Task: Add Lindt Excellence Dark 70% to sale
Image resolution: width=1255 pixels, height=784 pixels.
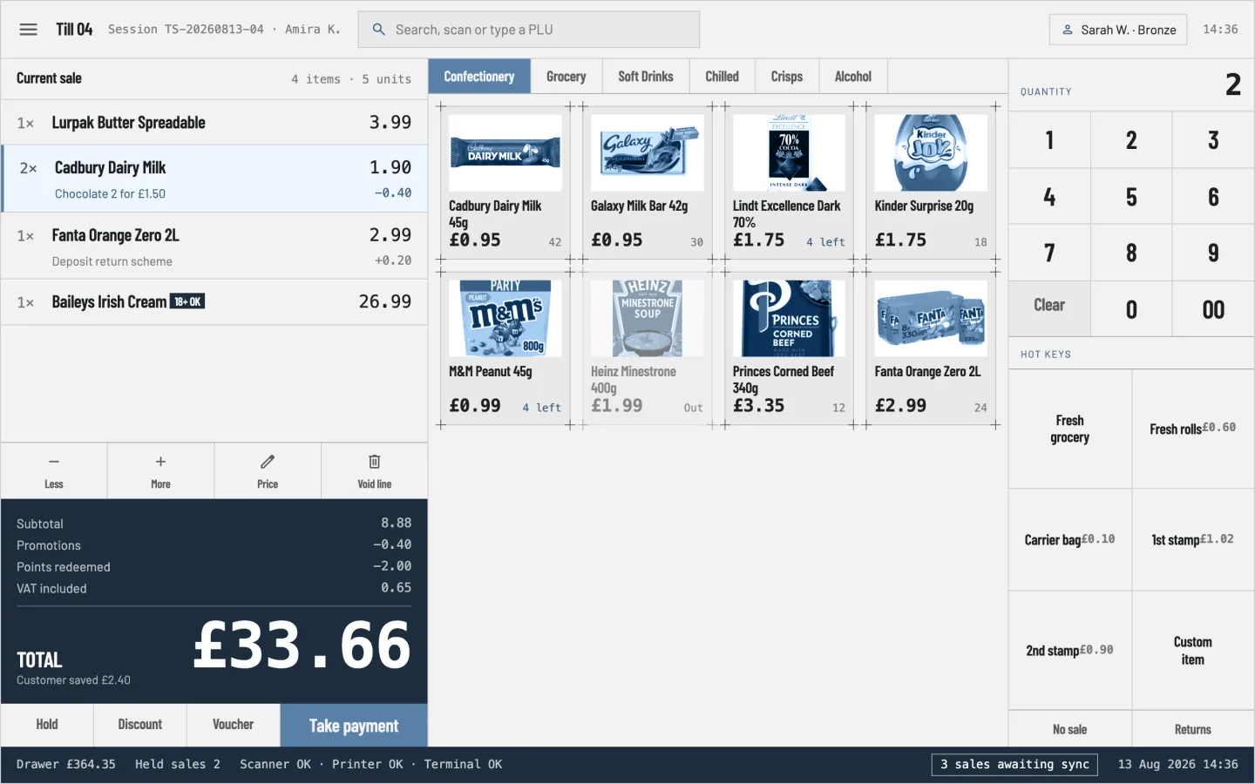Action: pos(789,183)
